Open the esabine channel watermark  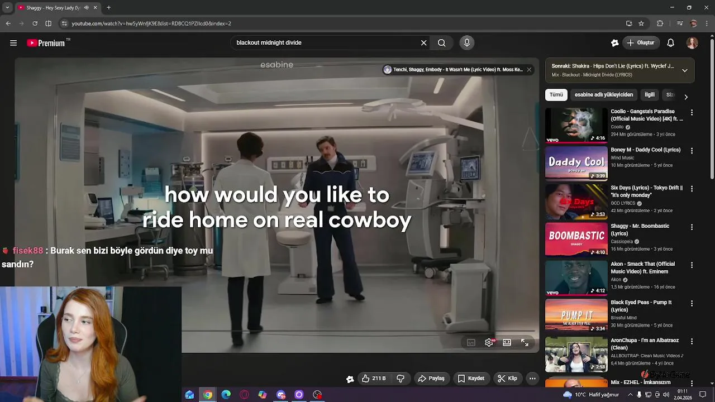coord(277,65)
